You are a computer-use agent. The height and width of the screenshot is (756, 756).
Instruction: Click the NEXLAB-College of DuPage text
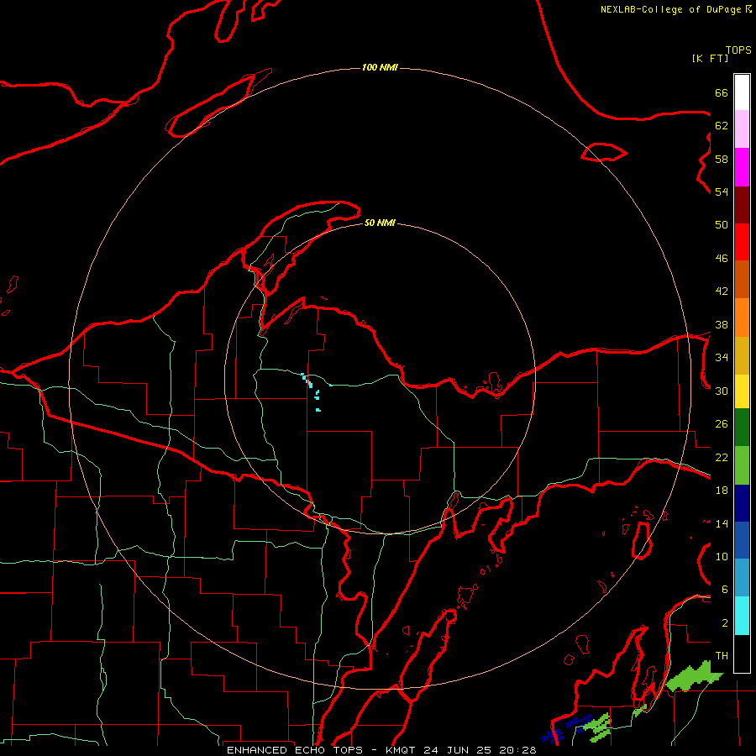670,9
